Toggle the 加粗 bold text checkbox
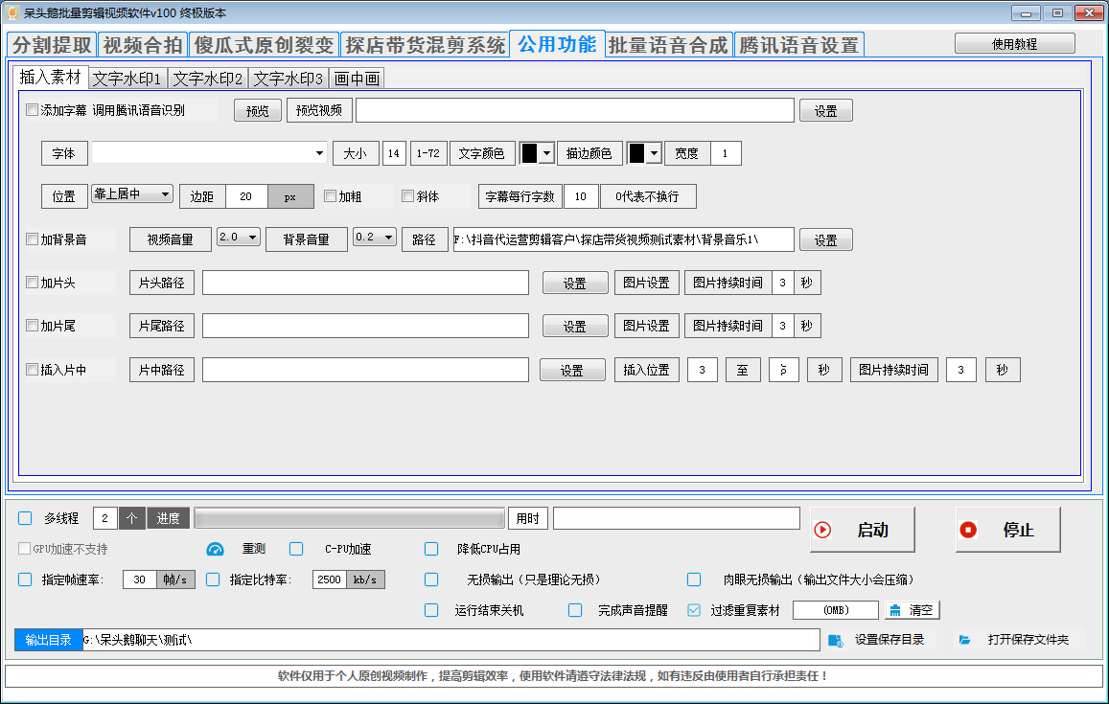 (328, 195)
